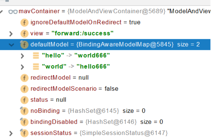Click the redirectModel field icon

24,78
